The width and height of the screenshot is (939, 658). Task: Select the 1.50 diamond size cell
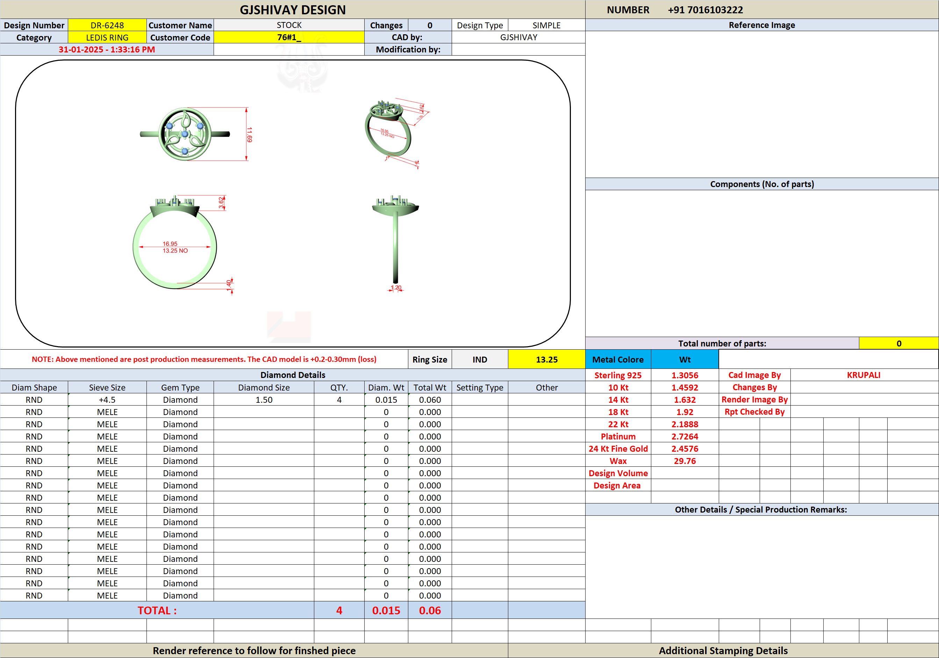click(x=264, y=400)
